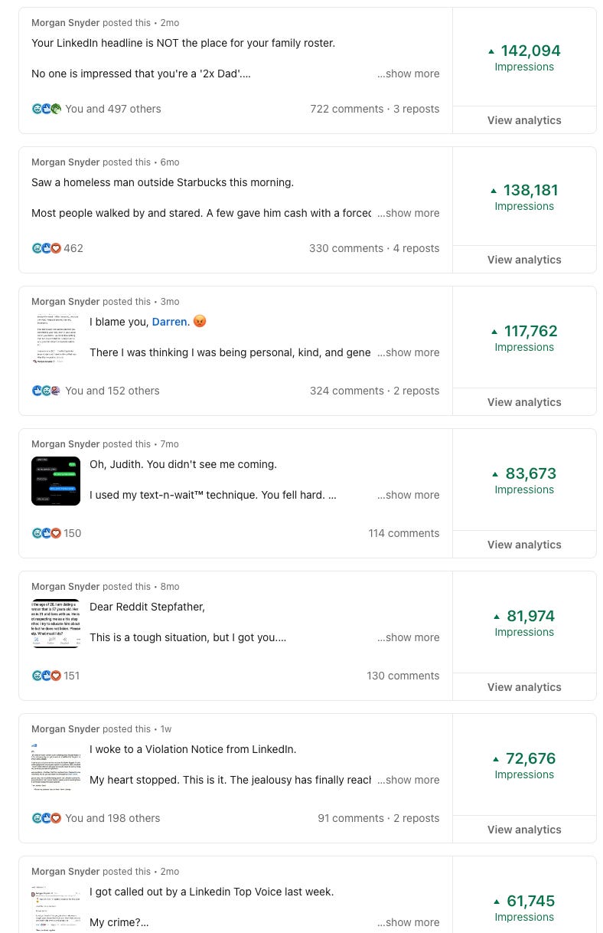The height and width of the screenshot is (933, 603).
Task: Click the heart reaction on the Reddit Stepfather post
Action: tap(56, 676)
